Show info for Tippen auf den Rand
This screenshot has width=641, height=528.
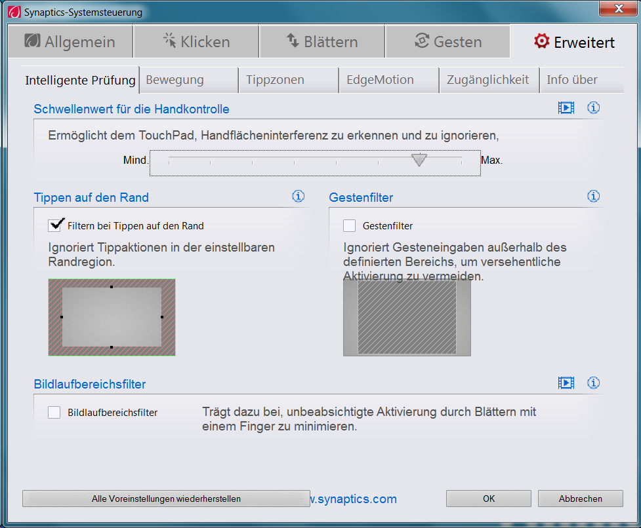pyautogui.click(x=298, y=197)
